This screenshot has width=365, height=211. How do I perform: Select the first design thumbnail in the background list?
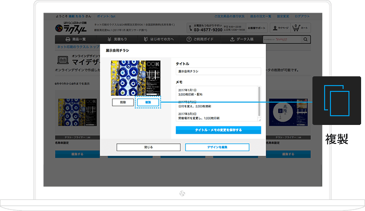pyautogui.click(x=77, y=112)
